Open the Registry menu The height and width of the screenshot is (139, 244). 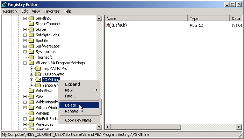[10, 11]
